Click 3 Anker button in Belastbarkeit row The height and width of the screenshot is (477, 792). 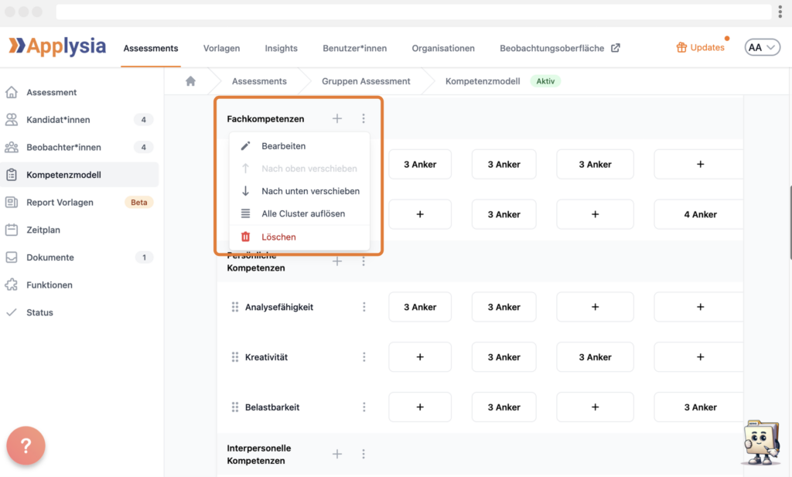507,407
